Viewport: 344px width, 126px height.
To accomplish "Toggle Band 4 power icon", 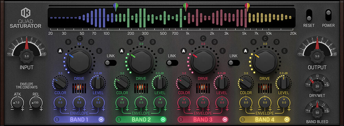I will coord(287,119).
